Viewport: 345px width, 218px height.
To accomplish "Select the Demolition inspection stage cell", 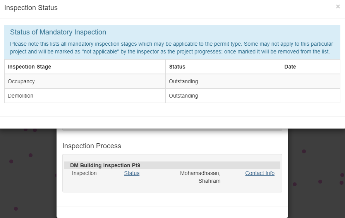I will pyautogui.click(x=21, y=96).
